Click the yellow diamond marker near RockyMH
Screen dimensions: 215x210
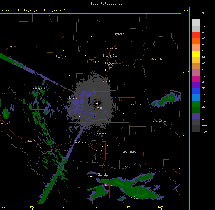62,51
